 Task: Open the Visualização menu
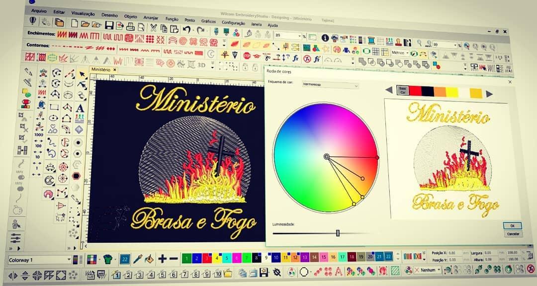click(83, 14)
